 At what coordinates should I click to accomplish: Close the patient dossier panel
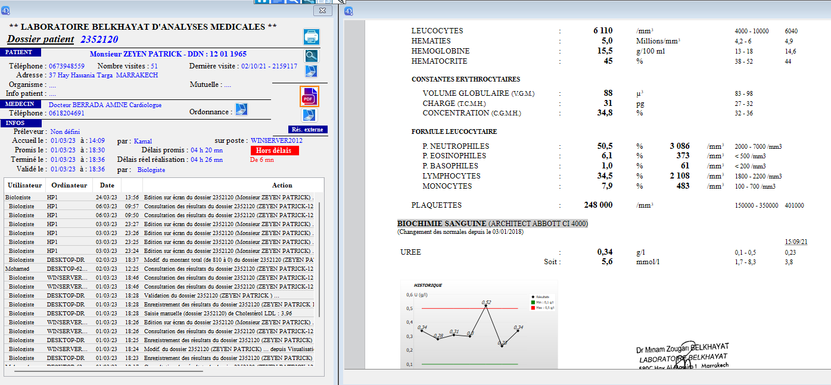pyautogui.click(x=322, y=11)
